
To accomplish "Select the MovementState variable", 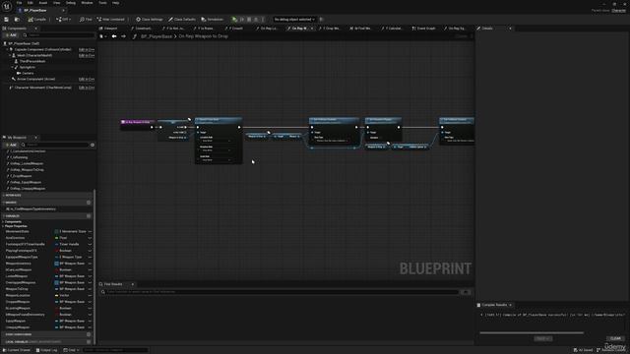I will (x=18, y=232).
